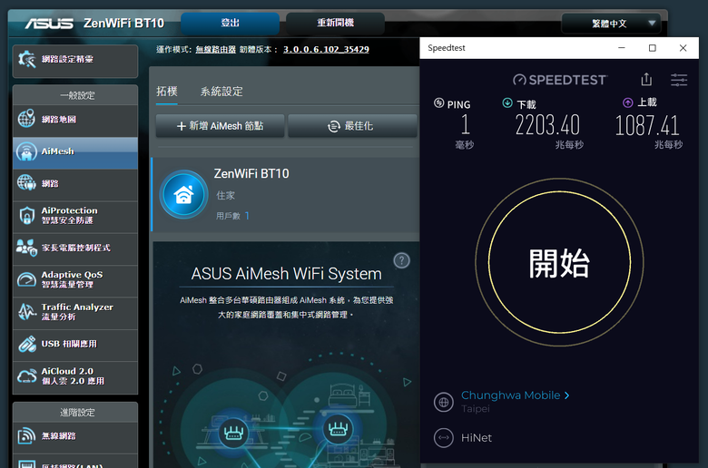This screenshot has width=708, height=468.
Task: Click the AiProtection shield icon
Action: [x=26, y=215]
